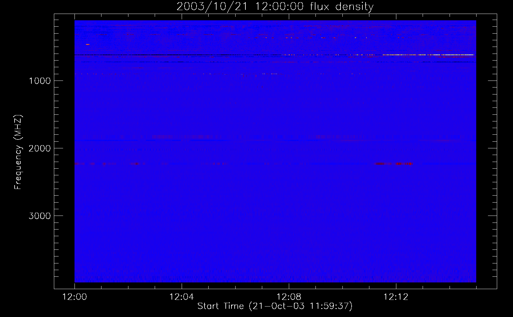Click the small orange dash just after 12:00
Image resolution: width=513 pixels, height=317 pixels.
point(88,44)
